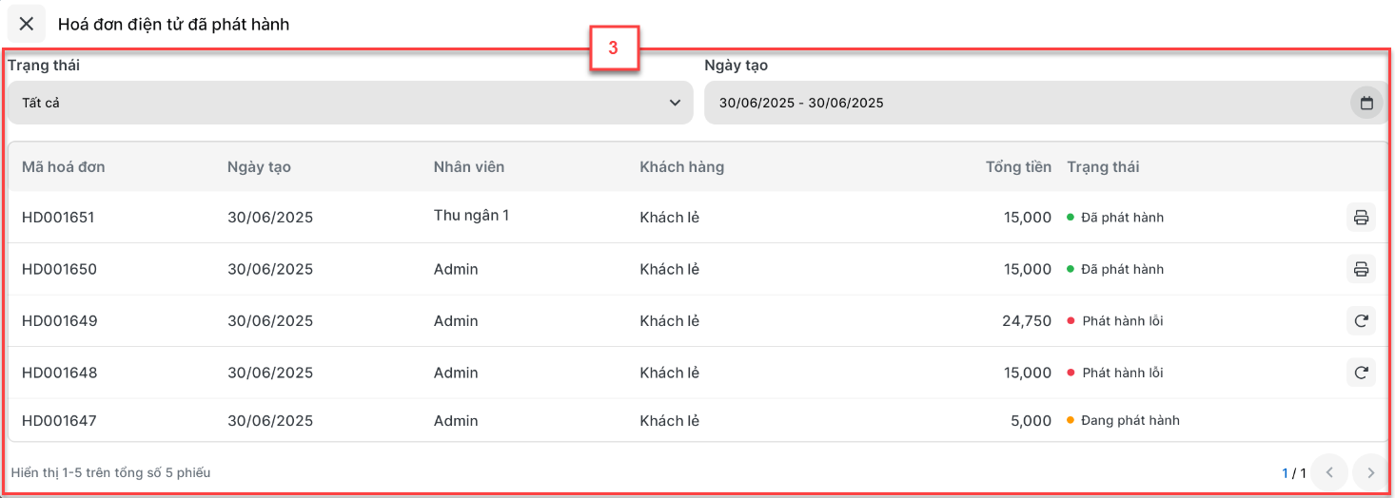Open the calendar date picker icon
The image size is (1395, 498).
pos(1366,103)
